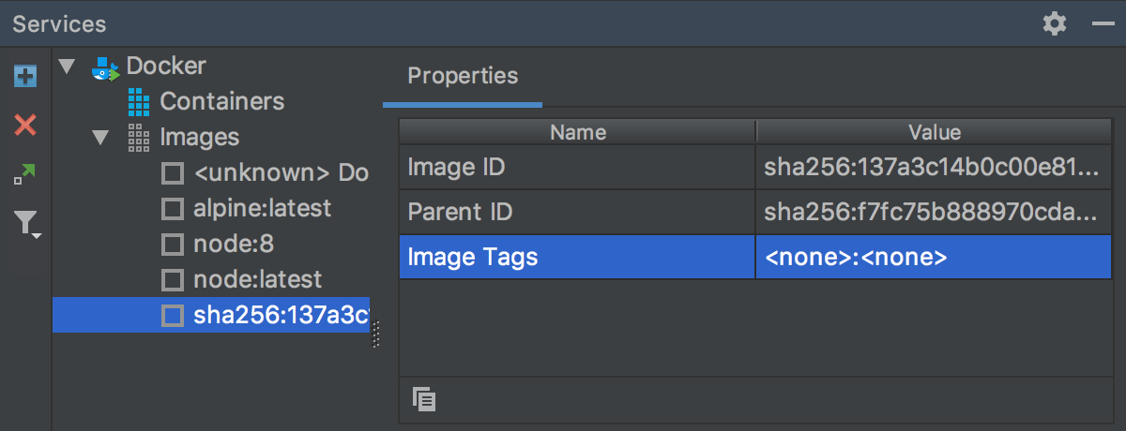The image size is (1126, 431).
Task: Click the Add Service plus icon
Action: point(25,76)
